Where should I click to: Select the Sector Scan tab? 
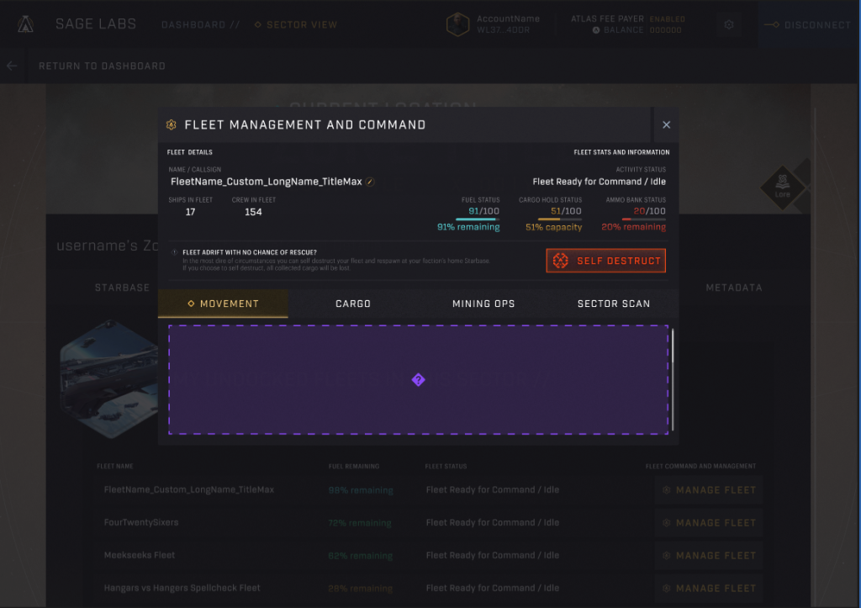[x=613, y=304]
